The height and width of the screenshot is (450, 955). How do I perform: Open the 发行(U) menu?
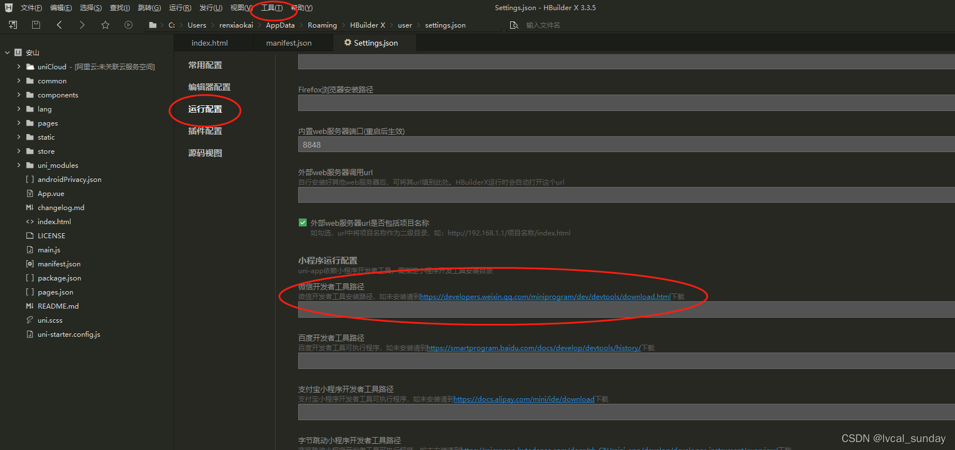click(211, 8)
